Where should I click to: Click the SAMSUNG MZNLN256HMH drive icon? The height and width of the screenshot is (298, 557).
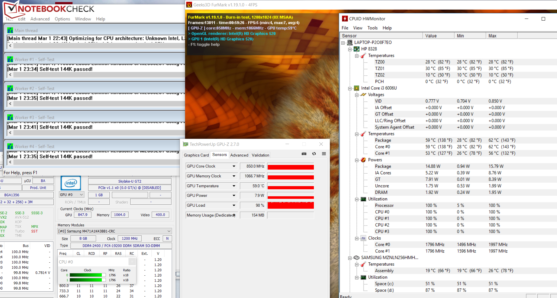coord(357,257)
